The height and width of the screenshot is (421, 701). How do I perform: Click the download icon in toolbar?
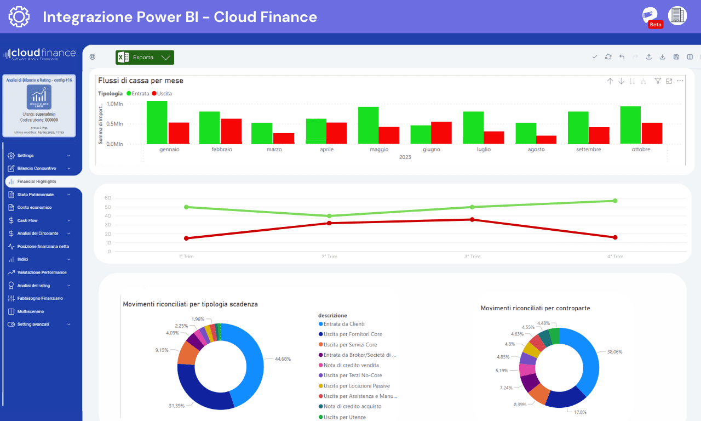point(662,57)
